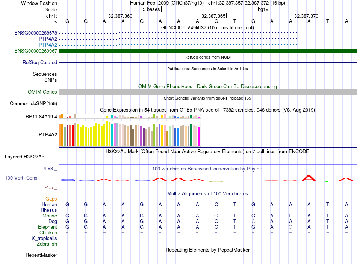Click the SNPs publications track label
The image size is (357, 264).
51,80
